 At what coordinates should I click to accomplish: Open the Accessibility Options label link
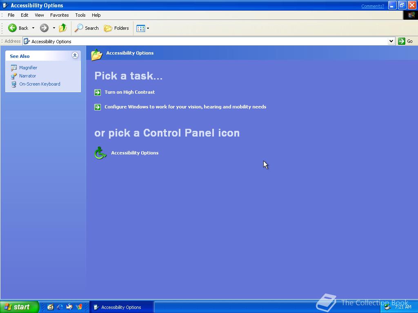coord(135,153)
